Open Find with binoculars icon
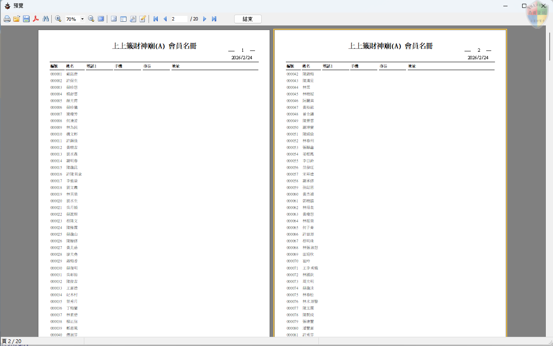553x346 pixels. (46, 19)
